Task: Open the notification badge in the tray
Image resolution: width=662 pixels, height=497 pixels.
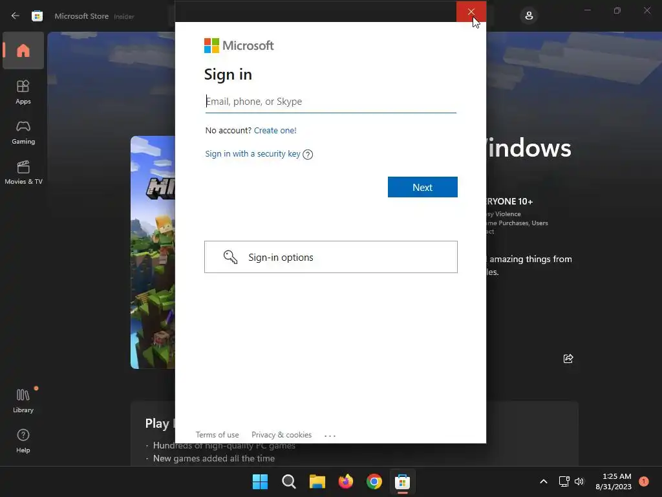Action: click(x=644, y=481)
